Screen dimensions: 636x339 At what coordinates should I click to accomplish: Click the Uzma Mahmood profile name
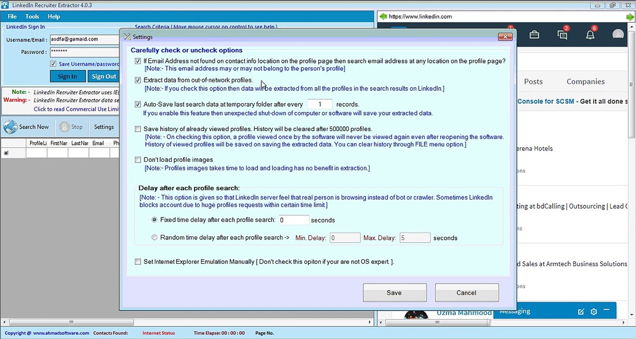464,313
